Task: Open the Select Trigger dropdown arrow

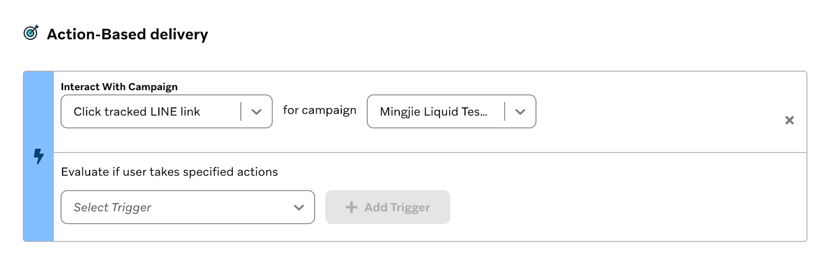Action: tap(299, 207)
